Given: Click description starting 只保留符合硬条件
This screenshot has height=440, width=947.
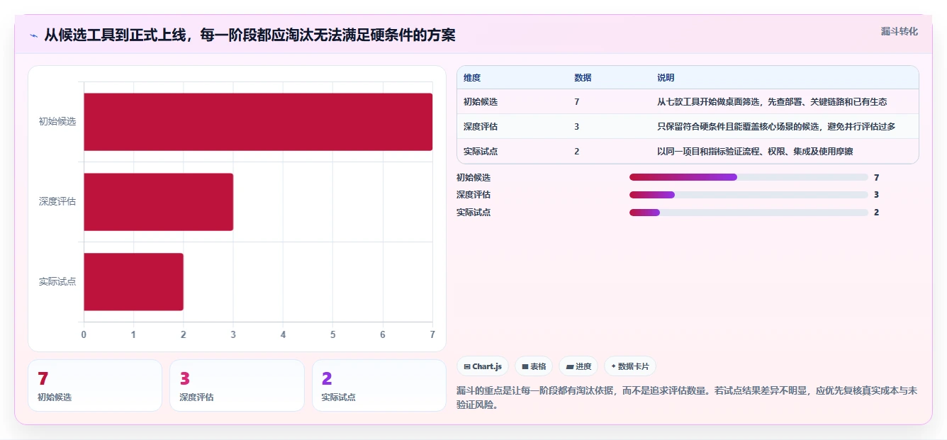Looking at the screenshot, I should (x=776, y=127).
